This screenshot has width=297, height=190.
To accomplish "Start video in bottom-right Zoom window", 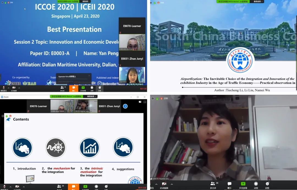I will (164, 185).
